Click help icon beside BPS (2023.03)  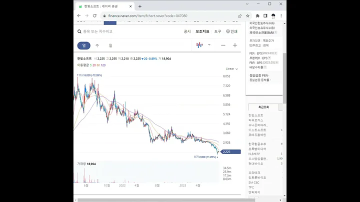[277, 62]
